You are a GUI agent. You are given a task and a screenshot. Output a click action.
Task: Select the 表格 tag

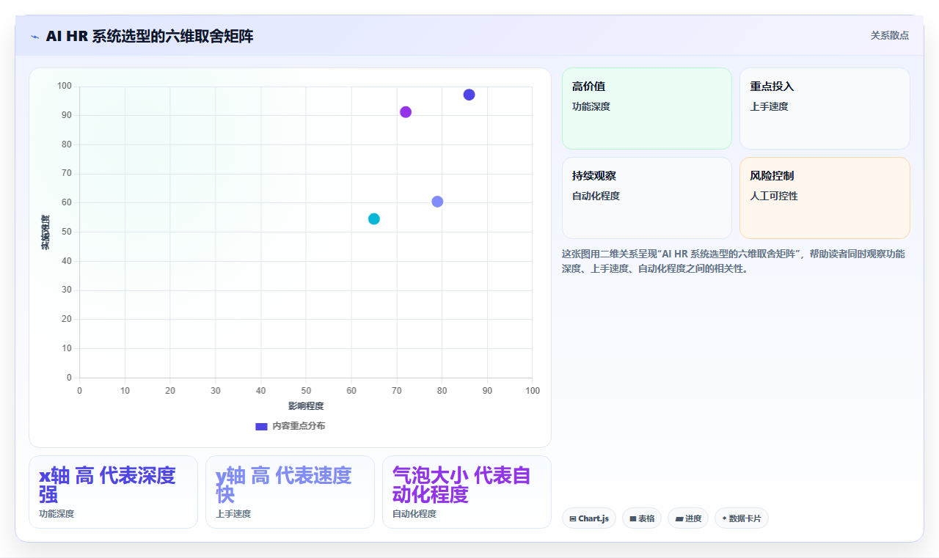pos(642,518)
